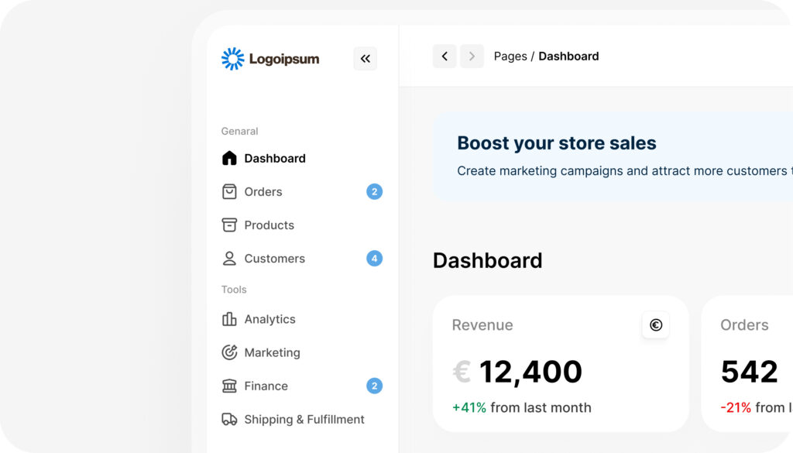Click the Analytics bar chart icon
This screenshot has width=793, height=453.
[229, 319]
